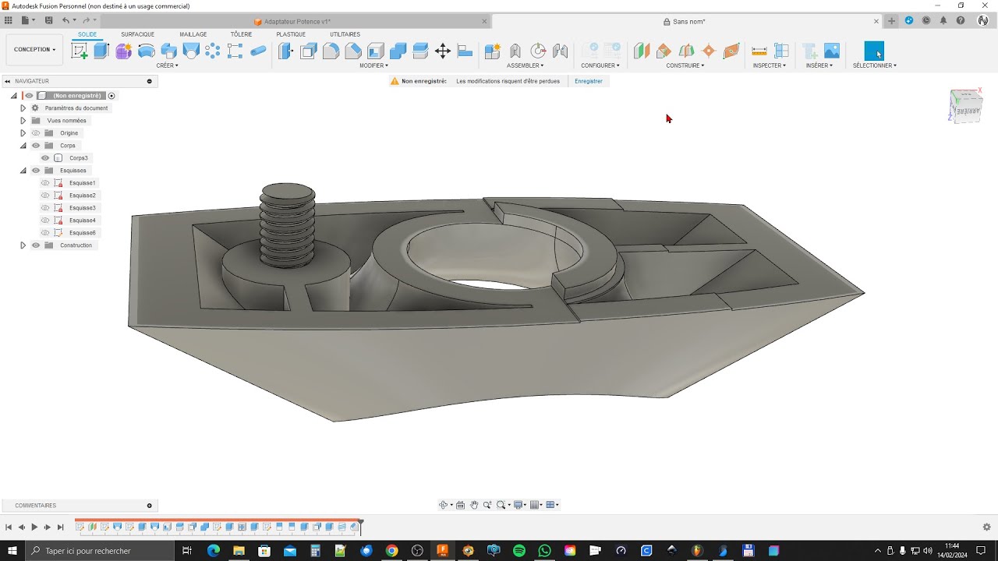Viewport: 998px width, 561px height.
Task: Switch to Adaptateur Potence v1 document tab
Action: (292, 21)
